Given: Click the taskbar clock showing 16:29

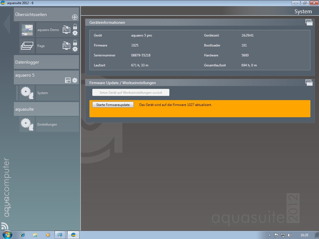Looking at the screenshot, I should 304,235.
